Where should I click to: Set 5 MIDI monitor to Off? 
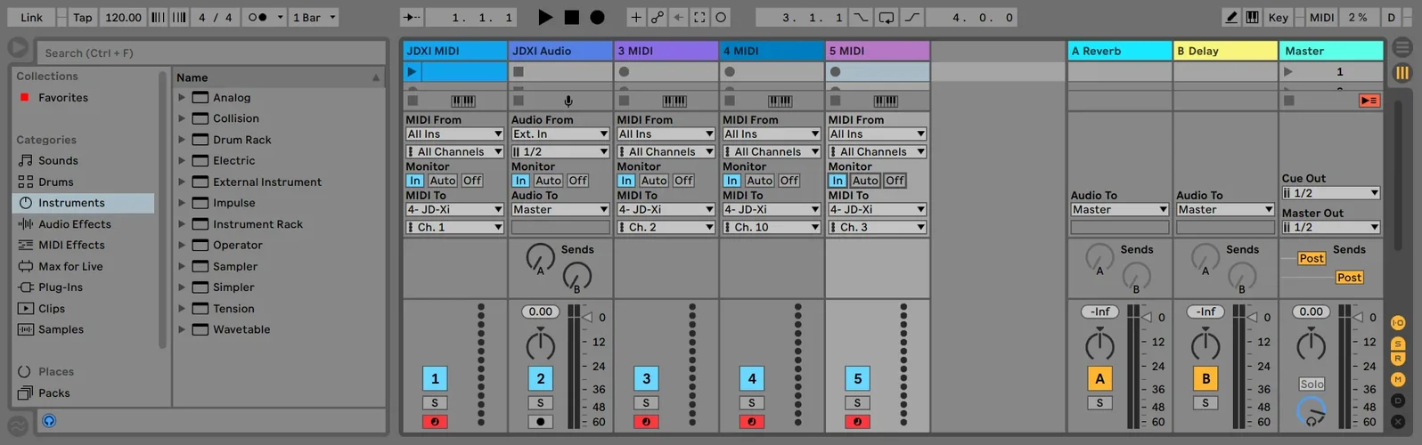tap(895, 181)
